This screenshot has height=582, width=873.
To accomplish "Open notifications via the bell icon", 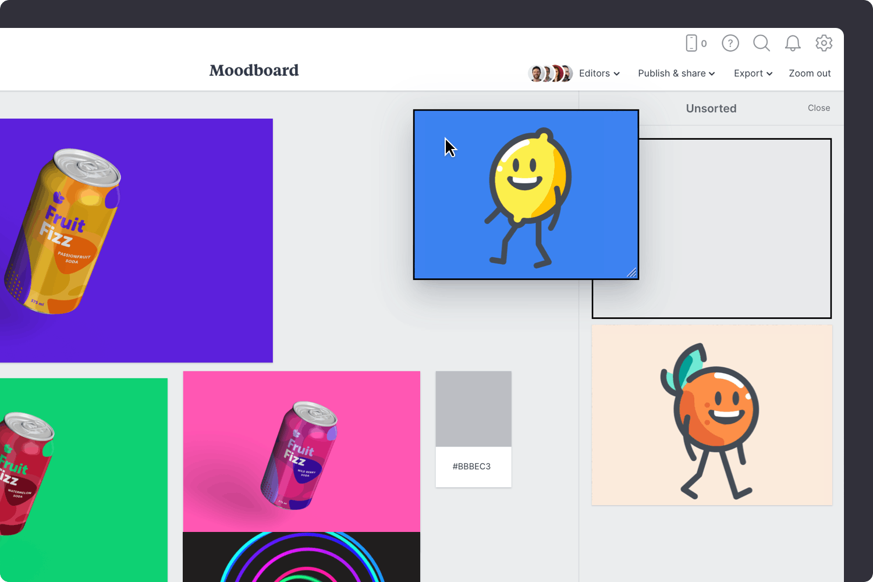I will 792,43.
